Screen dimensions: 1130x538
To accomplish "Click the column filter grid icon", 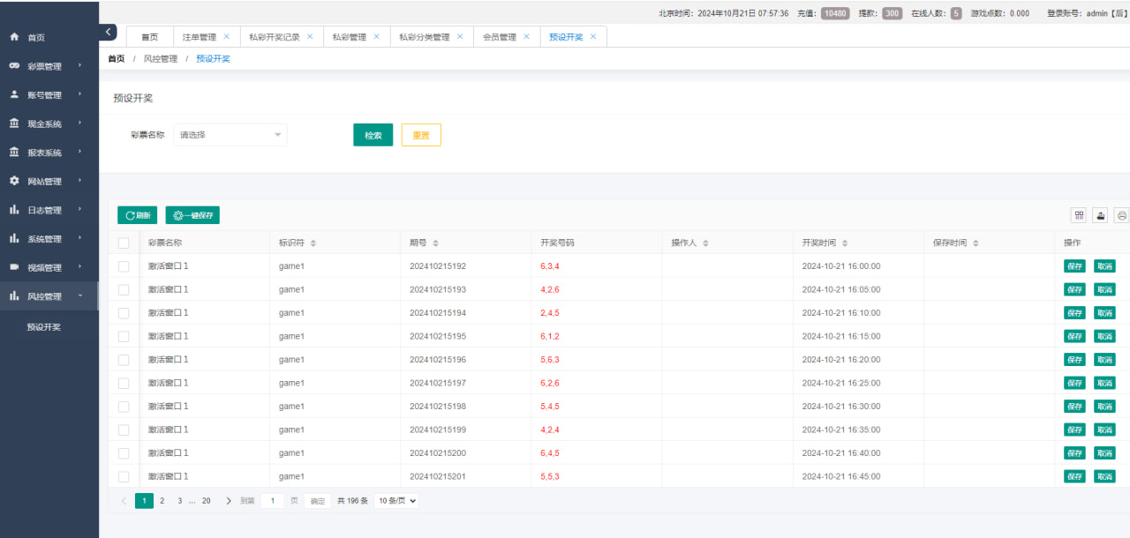I will point(1078,215).
